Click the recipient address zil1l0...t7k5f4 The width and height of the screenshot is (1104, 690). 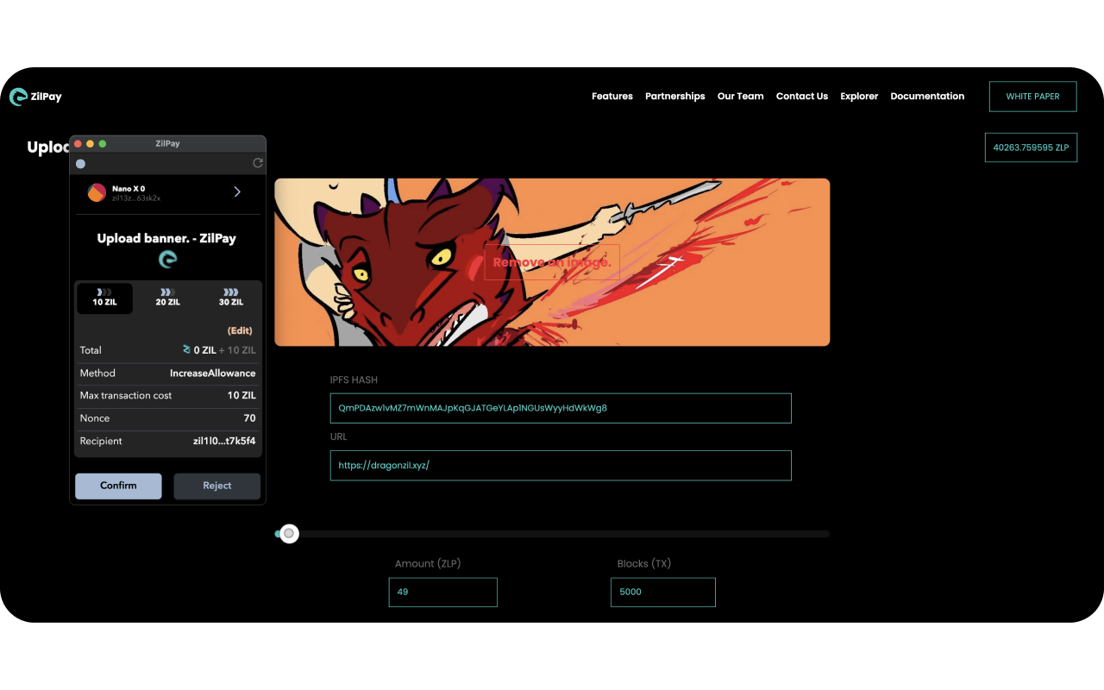coord(224,441)
